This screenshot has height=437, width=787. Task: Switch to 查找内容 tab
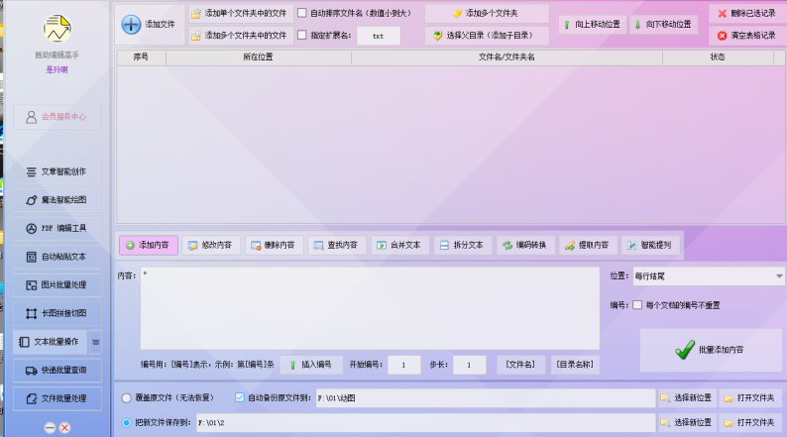(337, 246)
